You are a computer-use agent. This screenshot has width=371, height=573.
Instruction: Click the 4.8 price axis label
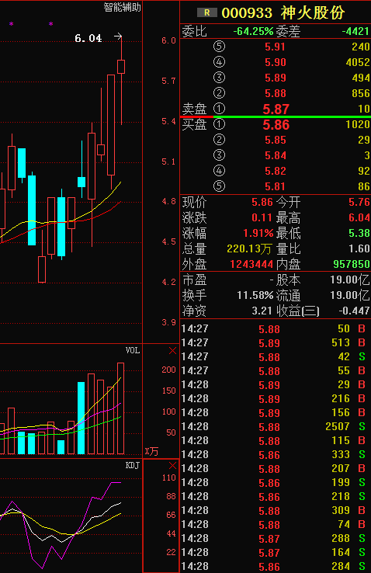pyautogui.click(x=168, y=202)
